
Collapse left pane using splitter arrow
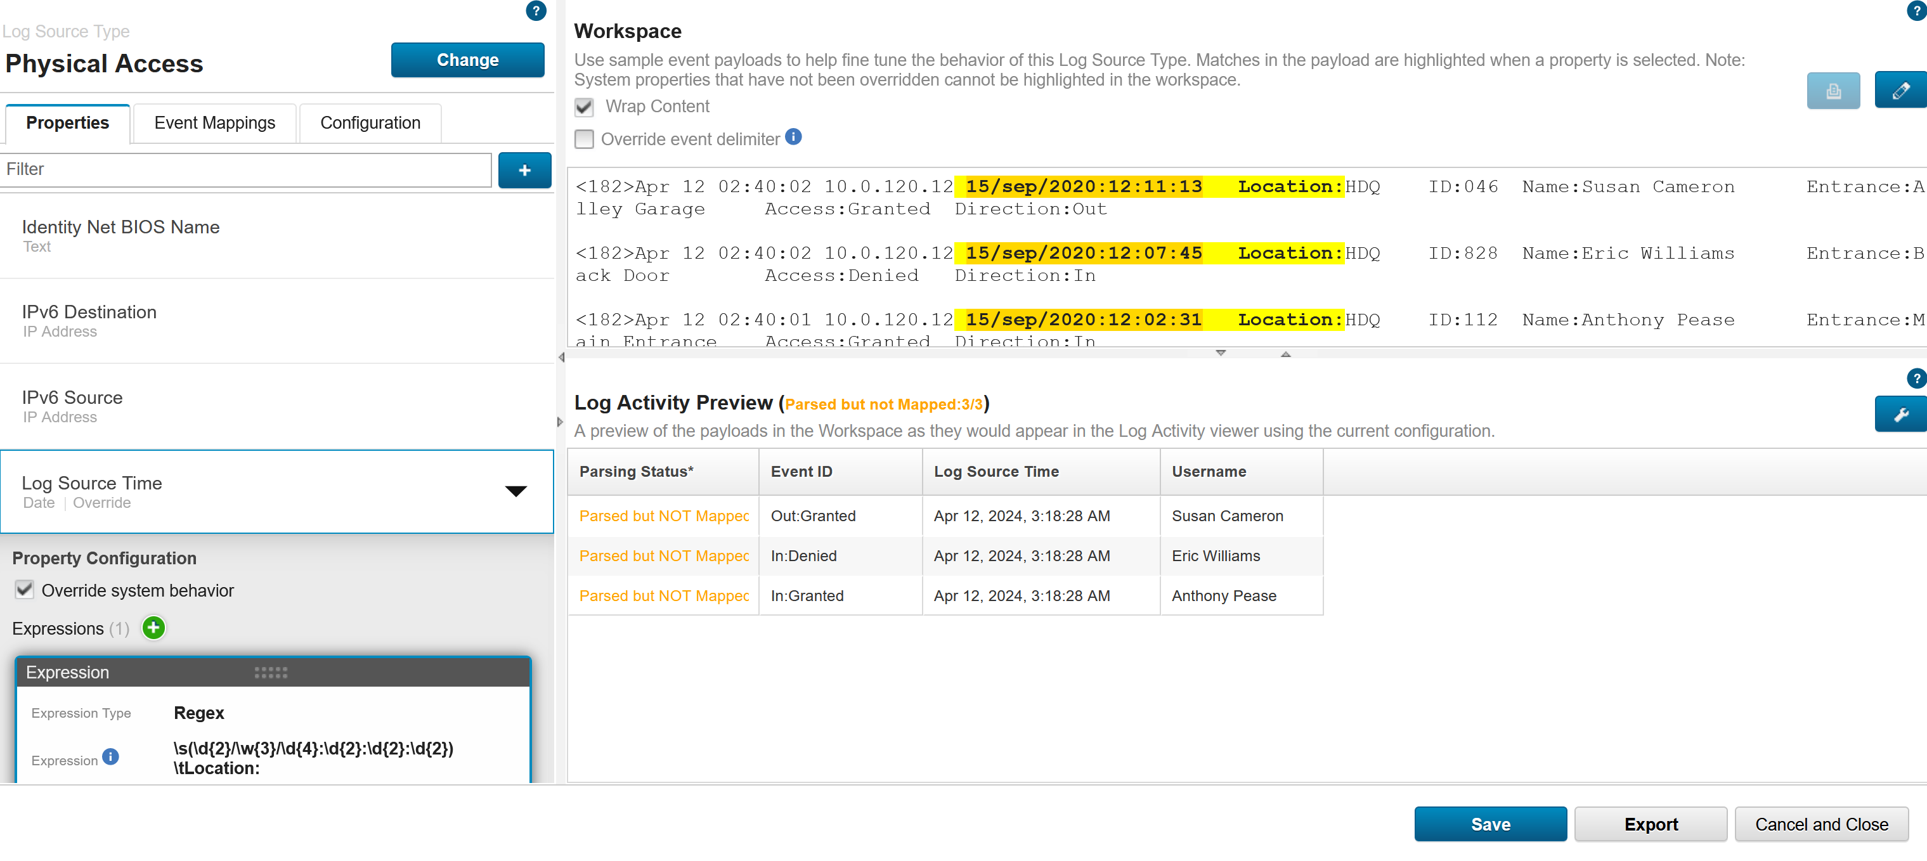561,358
